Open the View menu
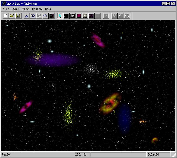The image size is (177, 158). click(25, 9)
